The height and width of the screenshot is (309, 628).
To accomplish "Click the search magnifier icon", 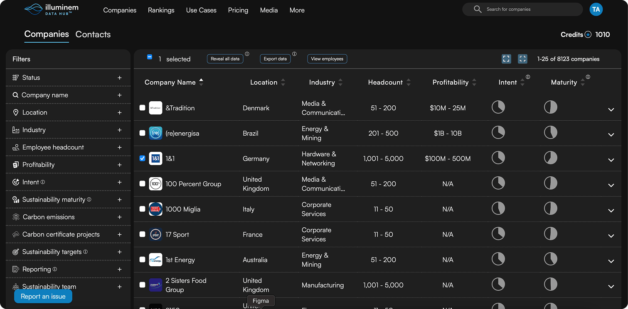I will (x=478, y=9).
